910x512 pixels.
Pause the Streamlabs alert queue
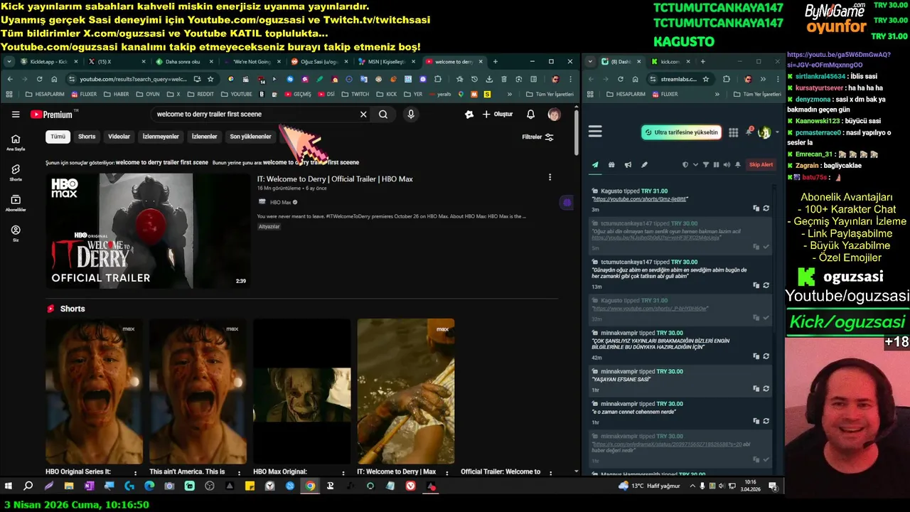click(716, 165)
